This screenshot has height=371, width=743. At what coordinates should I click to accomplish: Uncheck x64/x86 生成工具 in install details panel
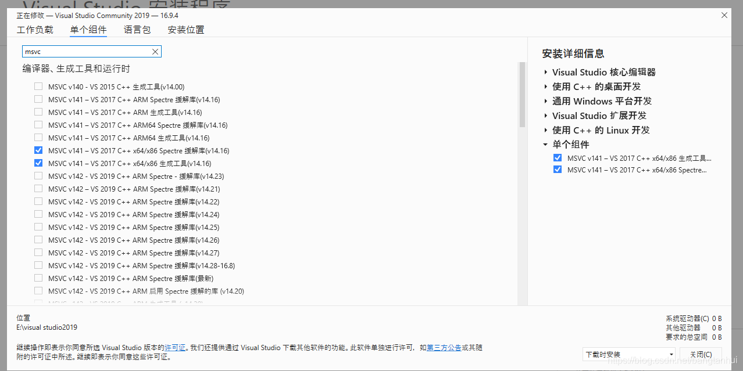[558, 158]
